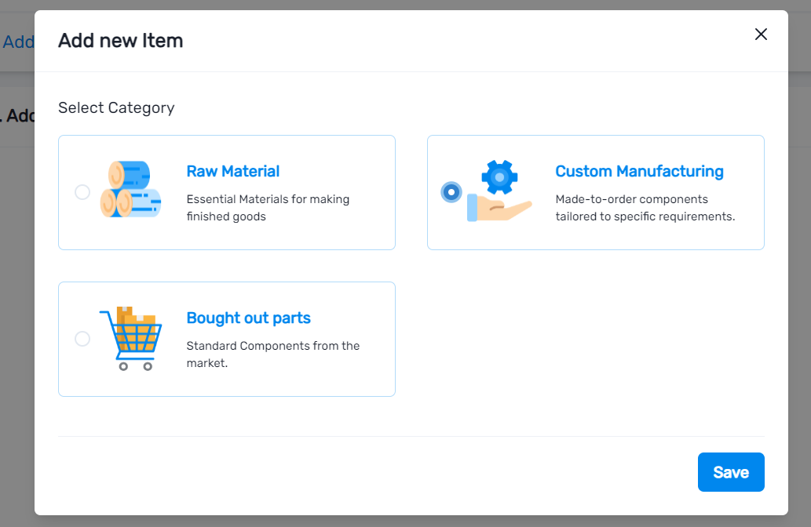Screen dimensions: 811x527
Task: Click the Select Category label
Action: click(x=116, y=107)
